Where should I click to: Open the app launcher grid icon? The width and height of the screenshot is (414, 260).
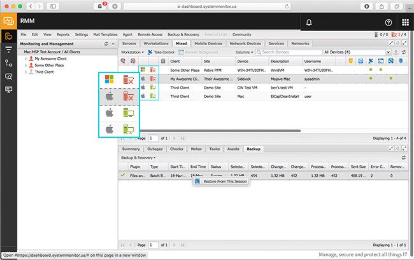(405, 23)
